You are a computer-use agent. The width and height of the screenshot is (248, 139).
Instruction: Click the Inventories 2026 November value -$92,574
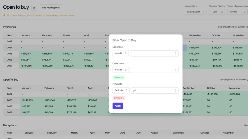coord(237,60)
